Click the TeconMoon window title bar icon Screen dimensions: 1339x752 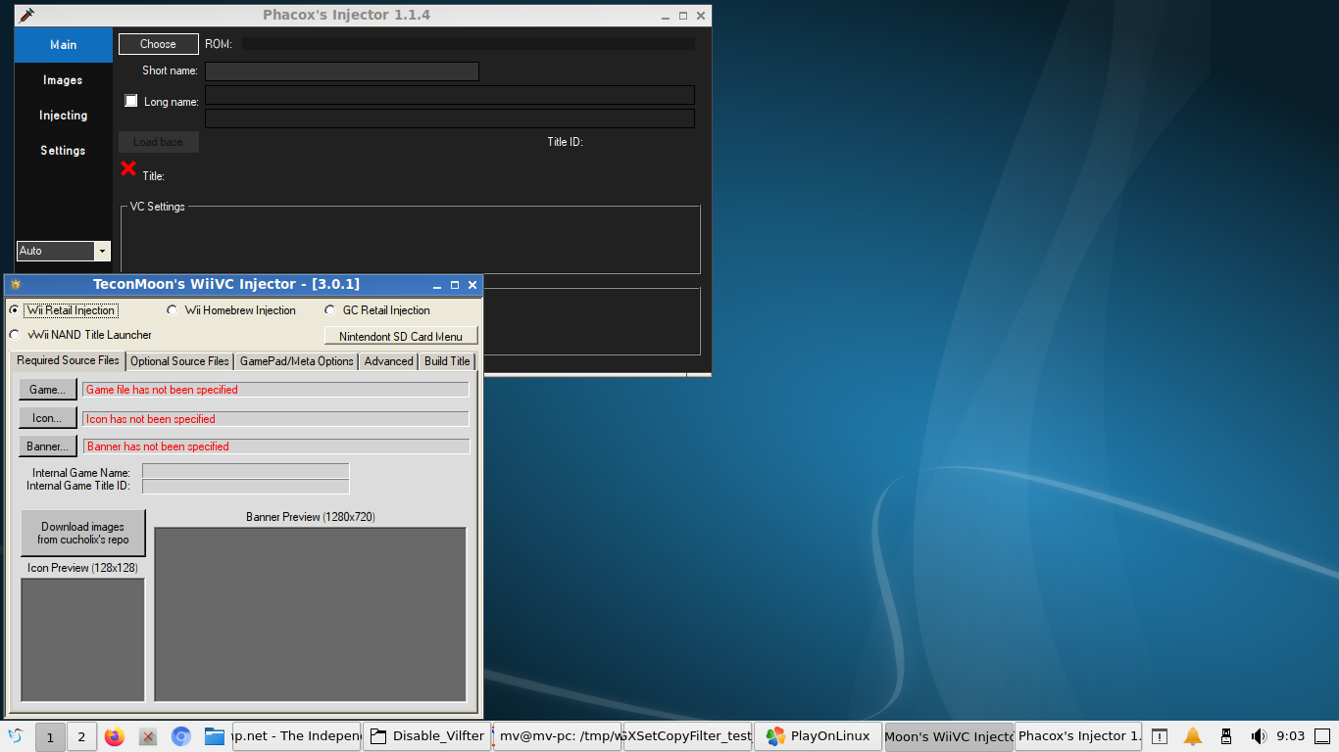pyautogui.click(x=16, y=285)
